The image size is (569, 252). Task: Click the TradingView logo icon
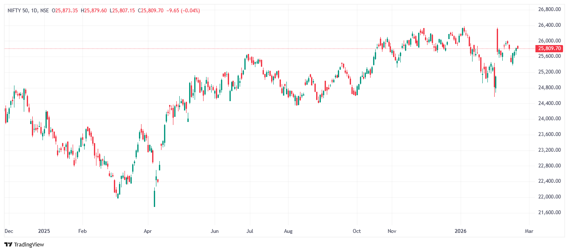[8, 244]
